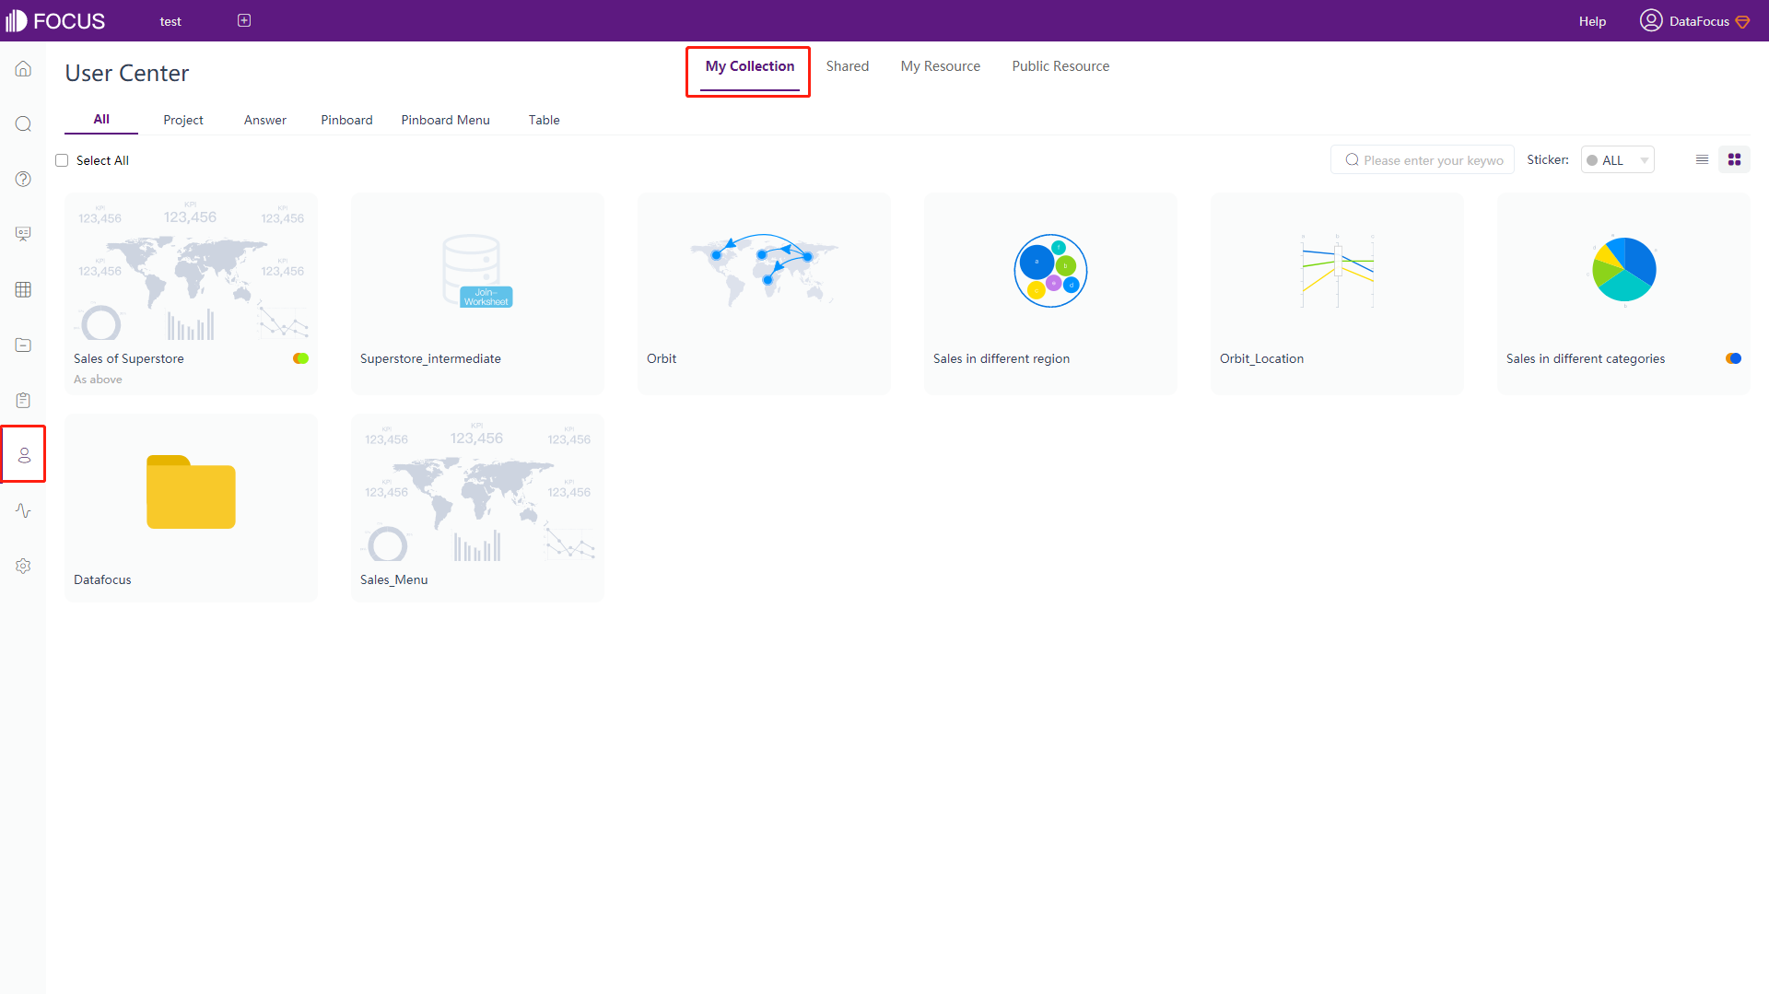Filter by Pinboard Menu category tab
The height and width of the screenshot is (994, 1769).
pyautogui.click(x=445, y=120)
